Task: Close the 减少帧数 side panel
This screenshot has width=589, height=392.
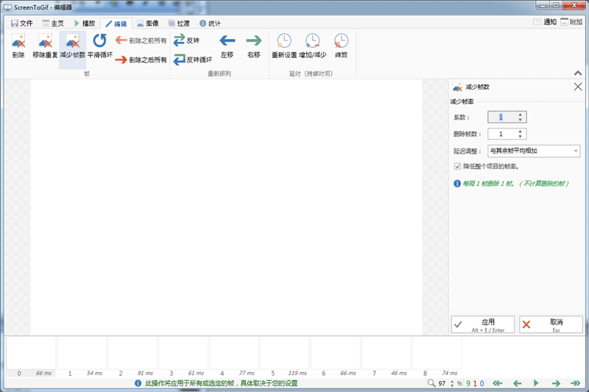Action: tap(577, 87)
